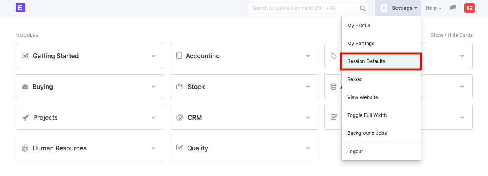Screen dimensions: 488x176
Task: Click the Human Resources icon
Action: [x=25, y=148]
